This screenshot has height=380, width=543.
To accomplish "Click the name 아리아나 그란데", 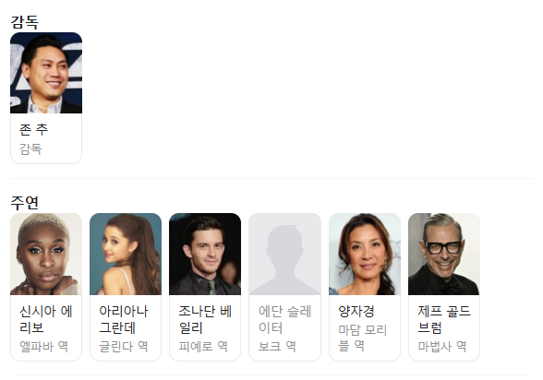I will pos(124,319).
